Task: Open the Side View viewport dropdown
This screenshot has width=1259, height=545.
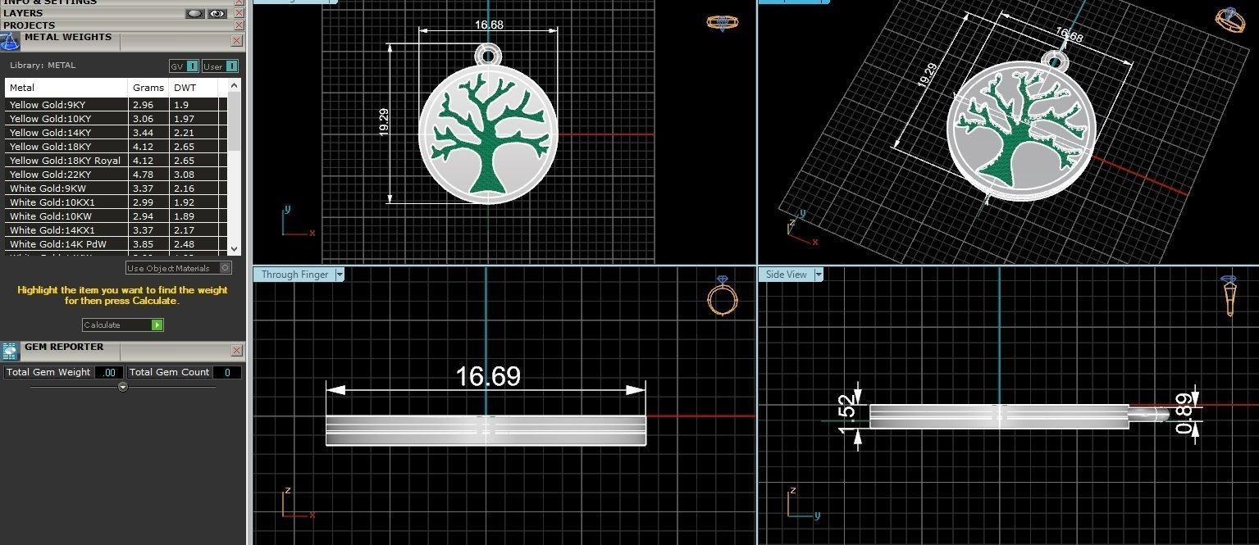Action: (818, 275)
